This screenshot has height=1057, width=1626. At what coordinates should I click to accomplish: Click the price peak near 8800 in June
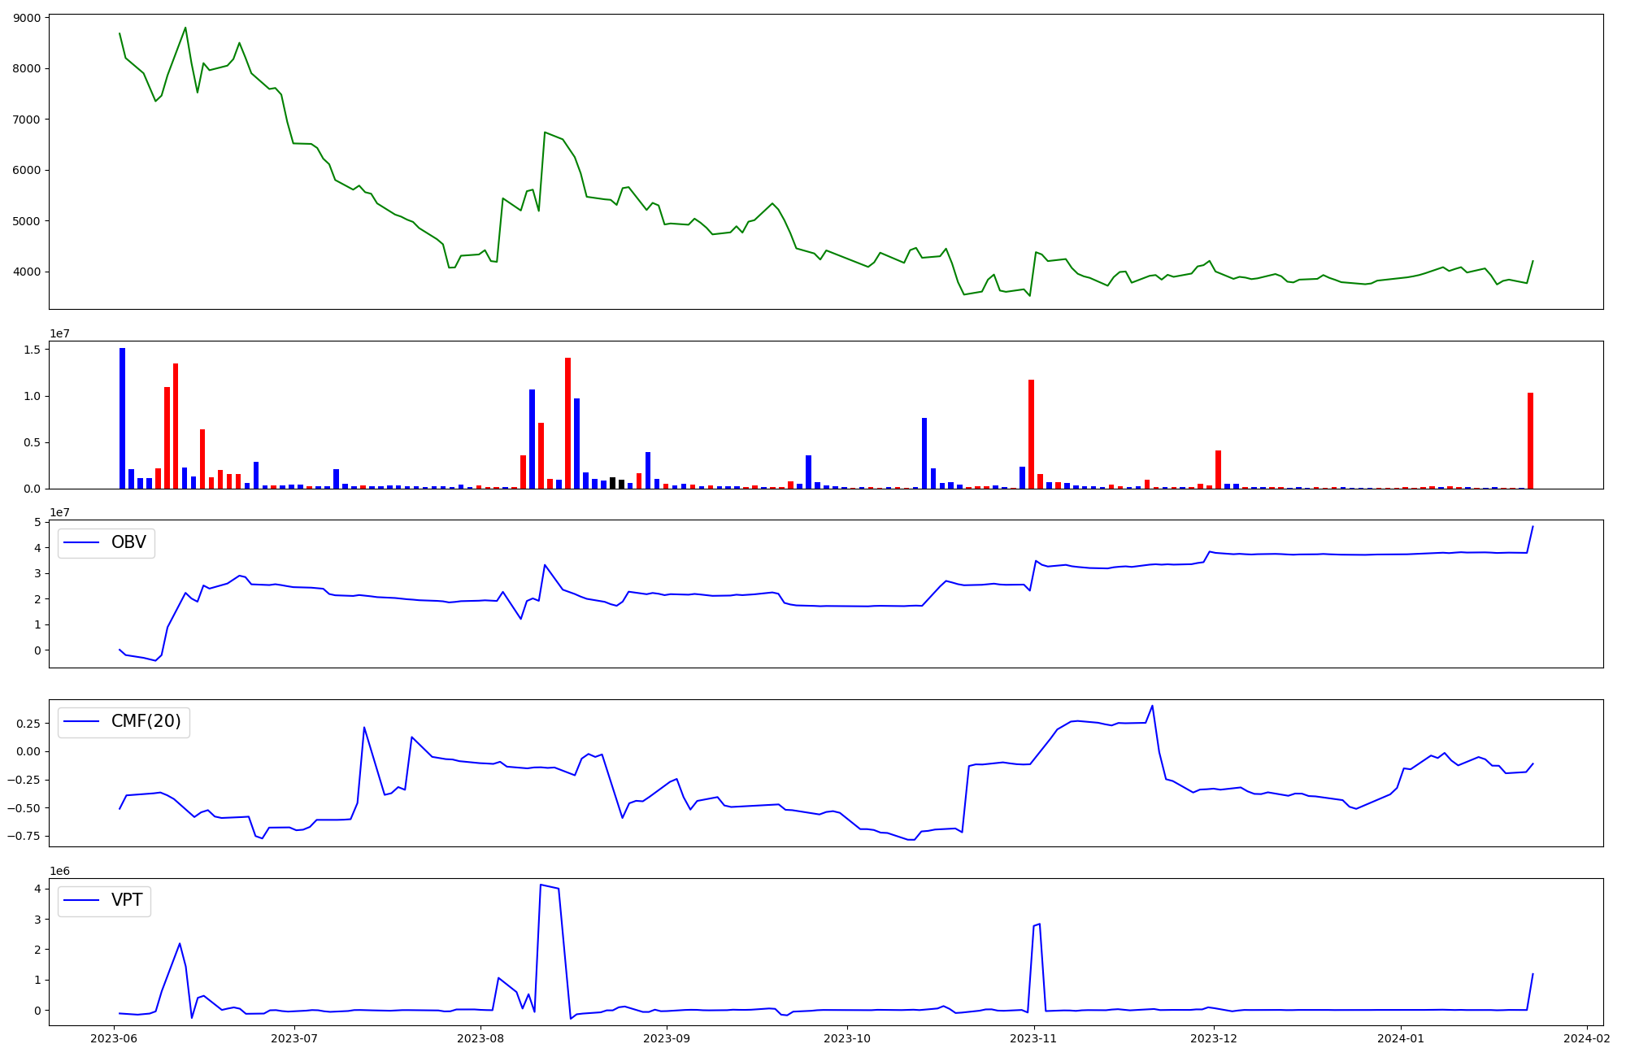pos(185,28)
